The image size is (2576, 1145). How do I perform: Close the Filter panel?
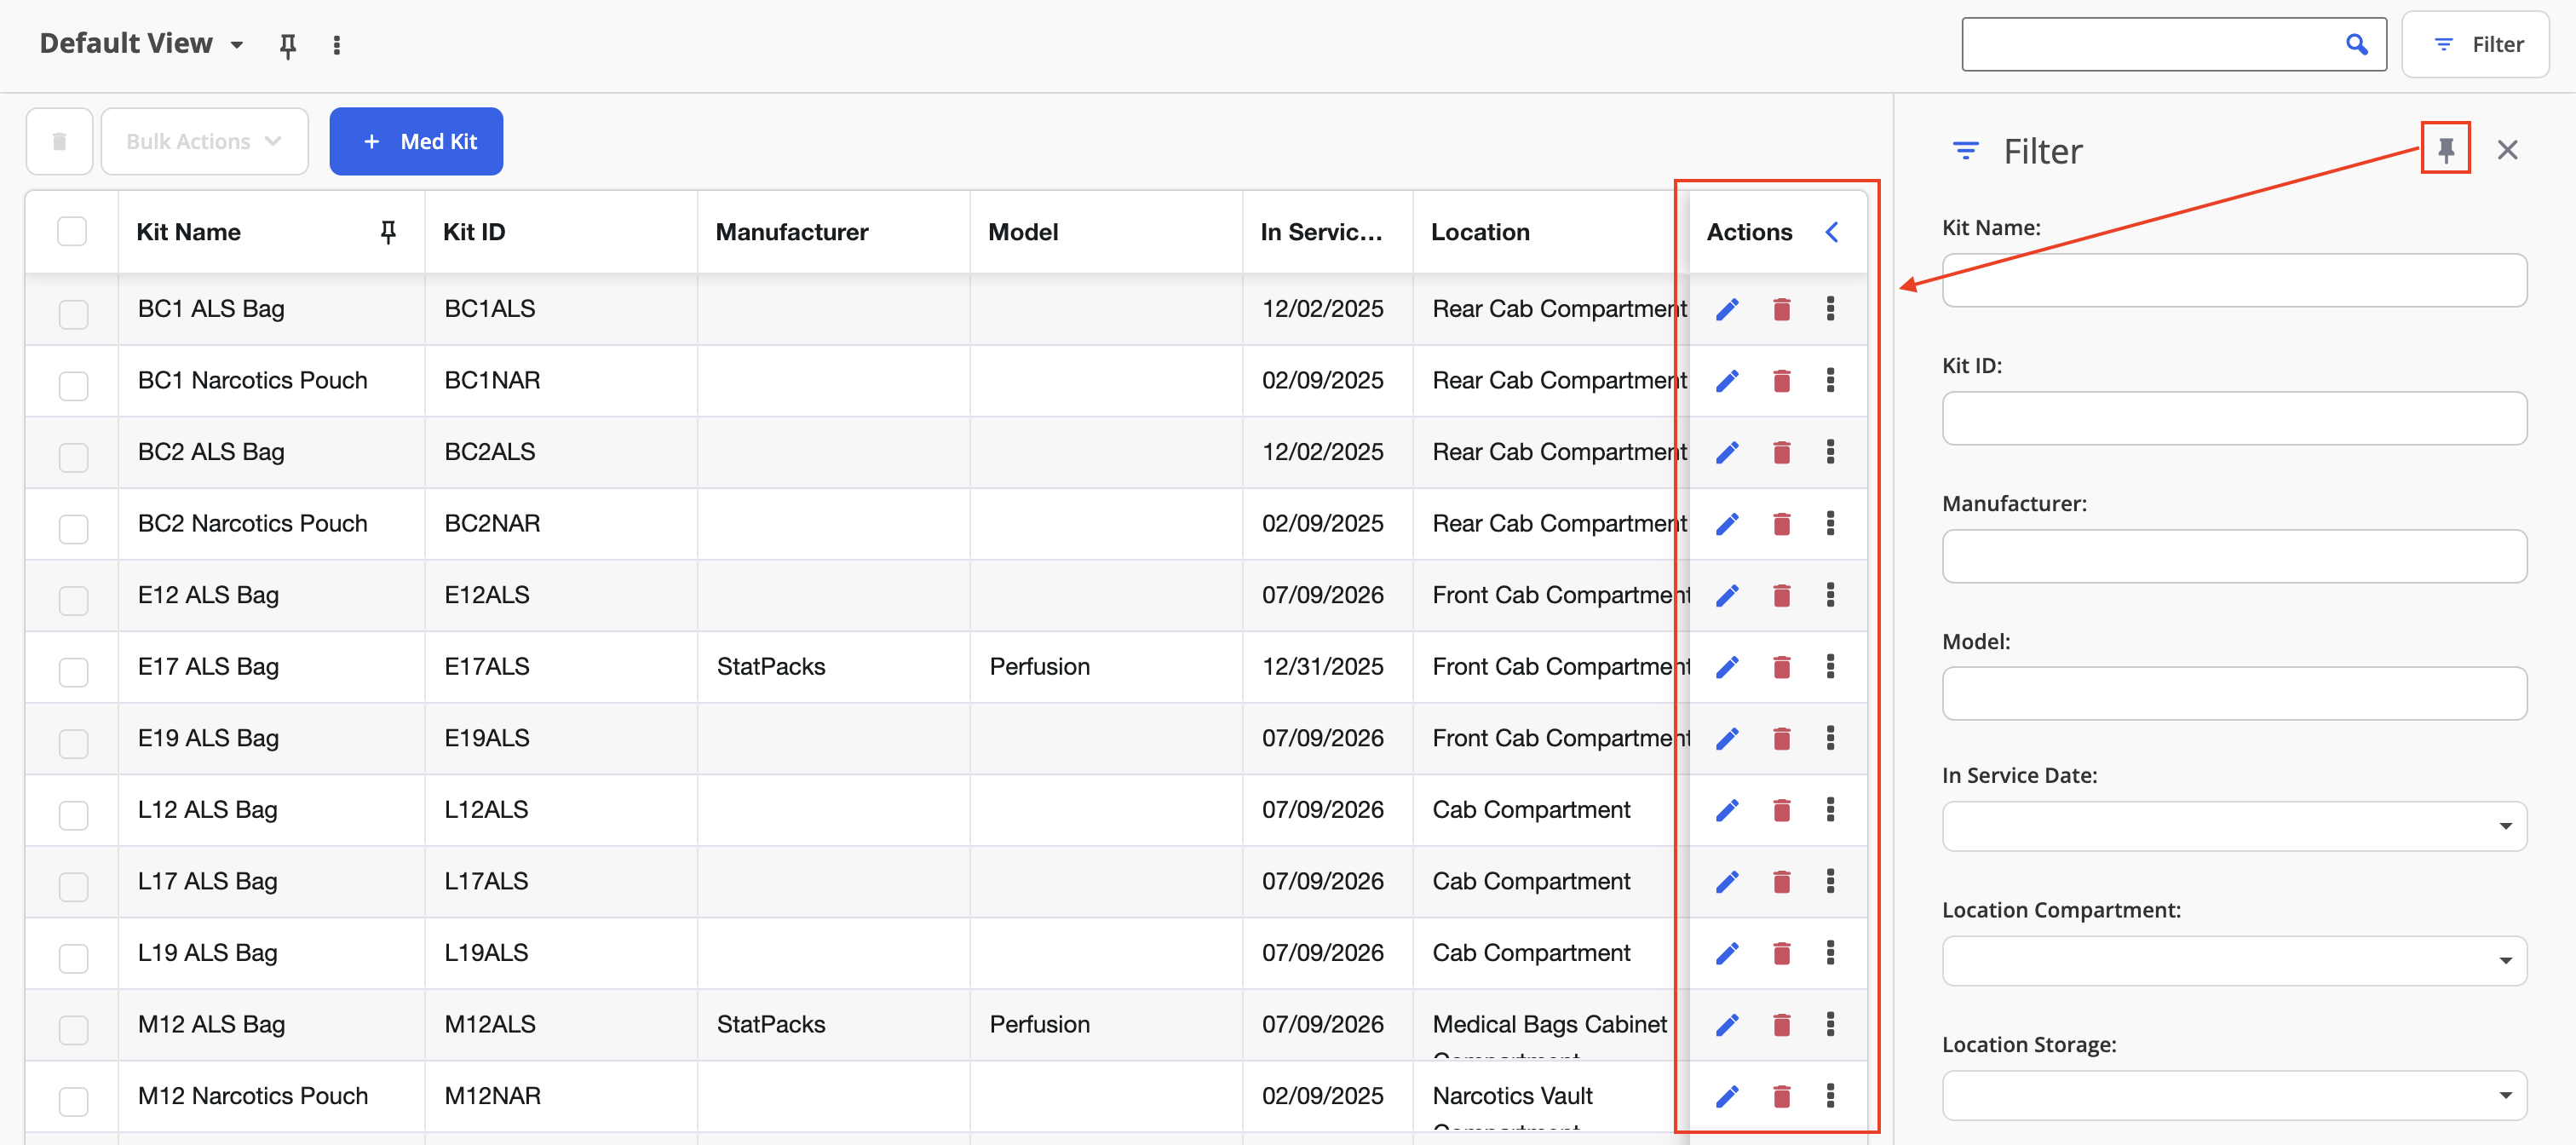2507,150
